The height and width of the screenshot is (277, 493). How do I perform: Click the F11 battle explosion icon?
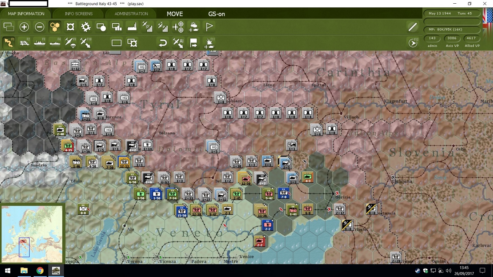pyautogui.click(x=209, y=43)
